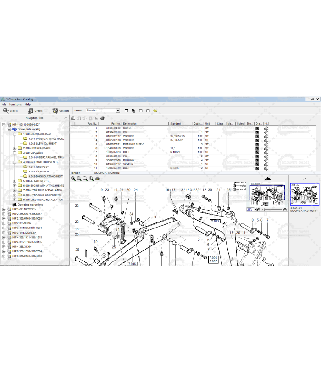Image resolution: width=321 pixels, height=367 pixels.
Task: Select the single-window layout icon
Action: pos(126,111)
